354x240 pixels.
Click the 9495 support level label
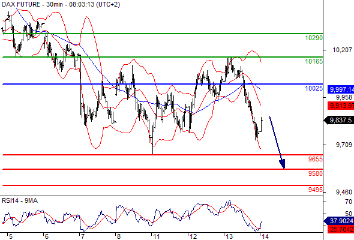(315, 190)
